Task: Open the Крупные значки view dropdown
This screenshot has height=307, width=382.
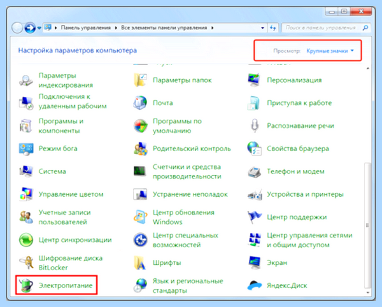Action: click(x=330, y=51)
